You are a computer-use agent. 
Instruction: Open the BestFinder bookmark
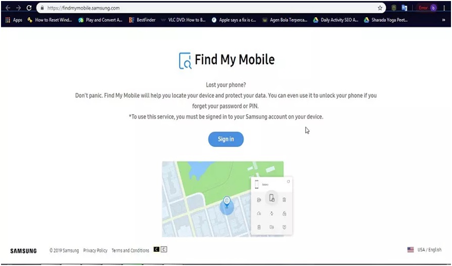(x=142, y=20)
